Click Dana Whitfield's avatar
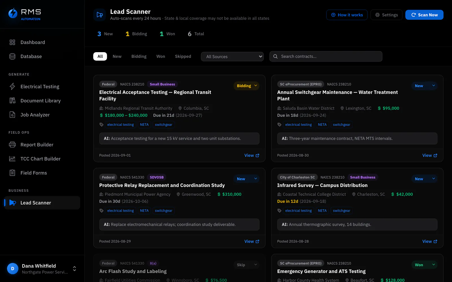 tap(12, 269)
